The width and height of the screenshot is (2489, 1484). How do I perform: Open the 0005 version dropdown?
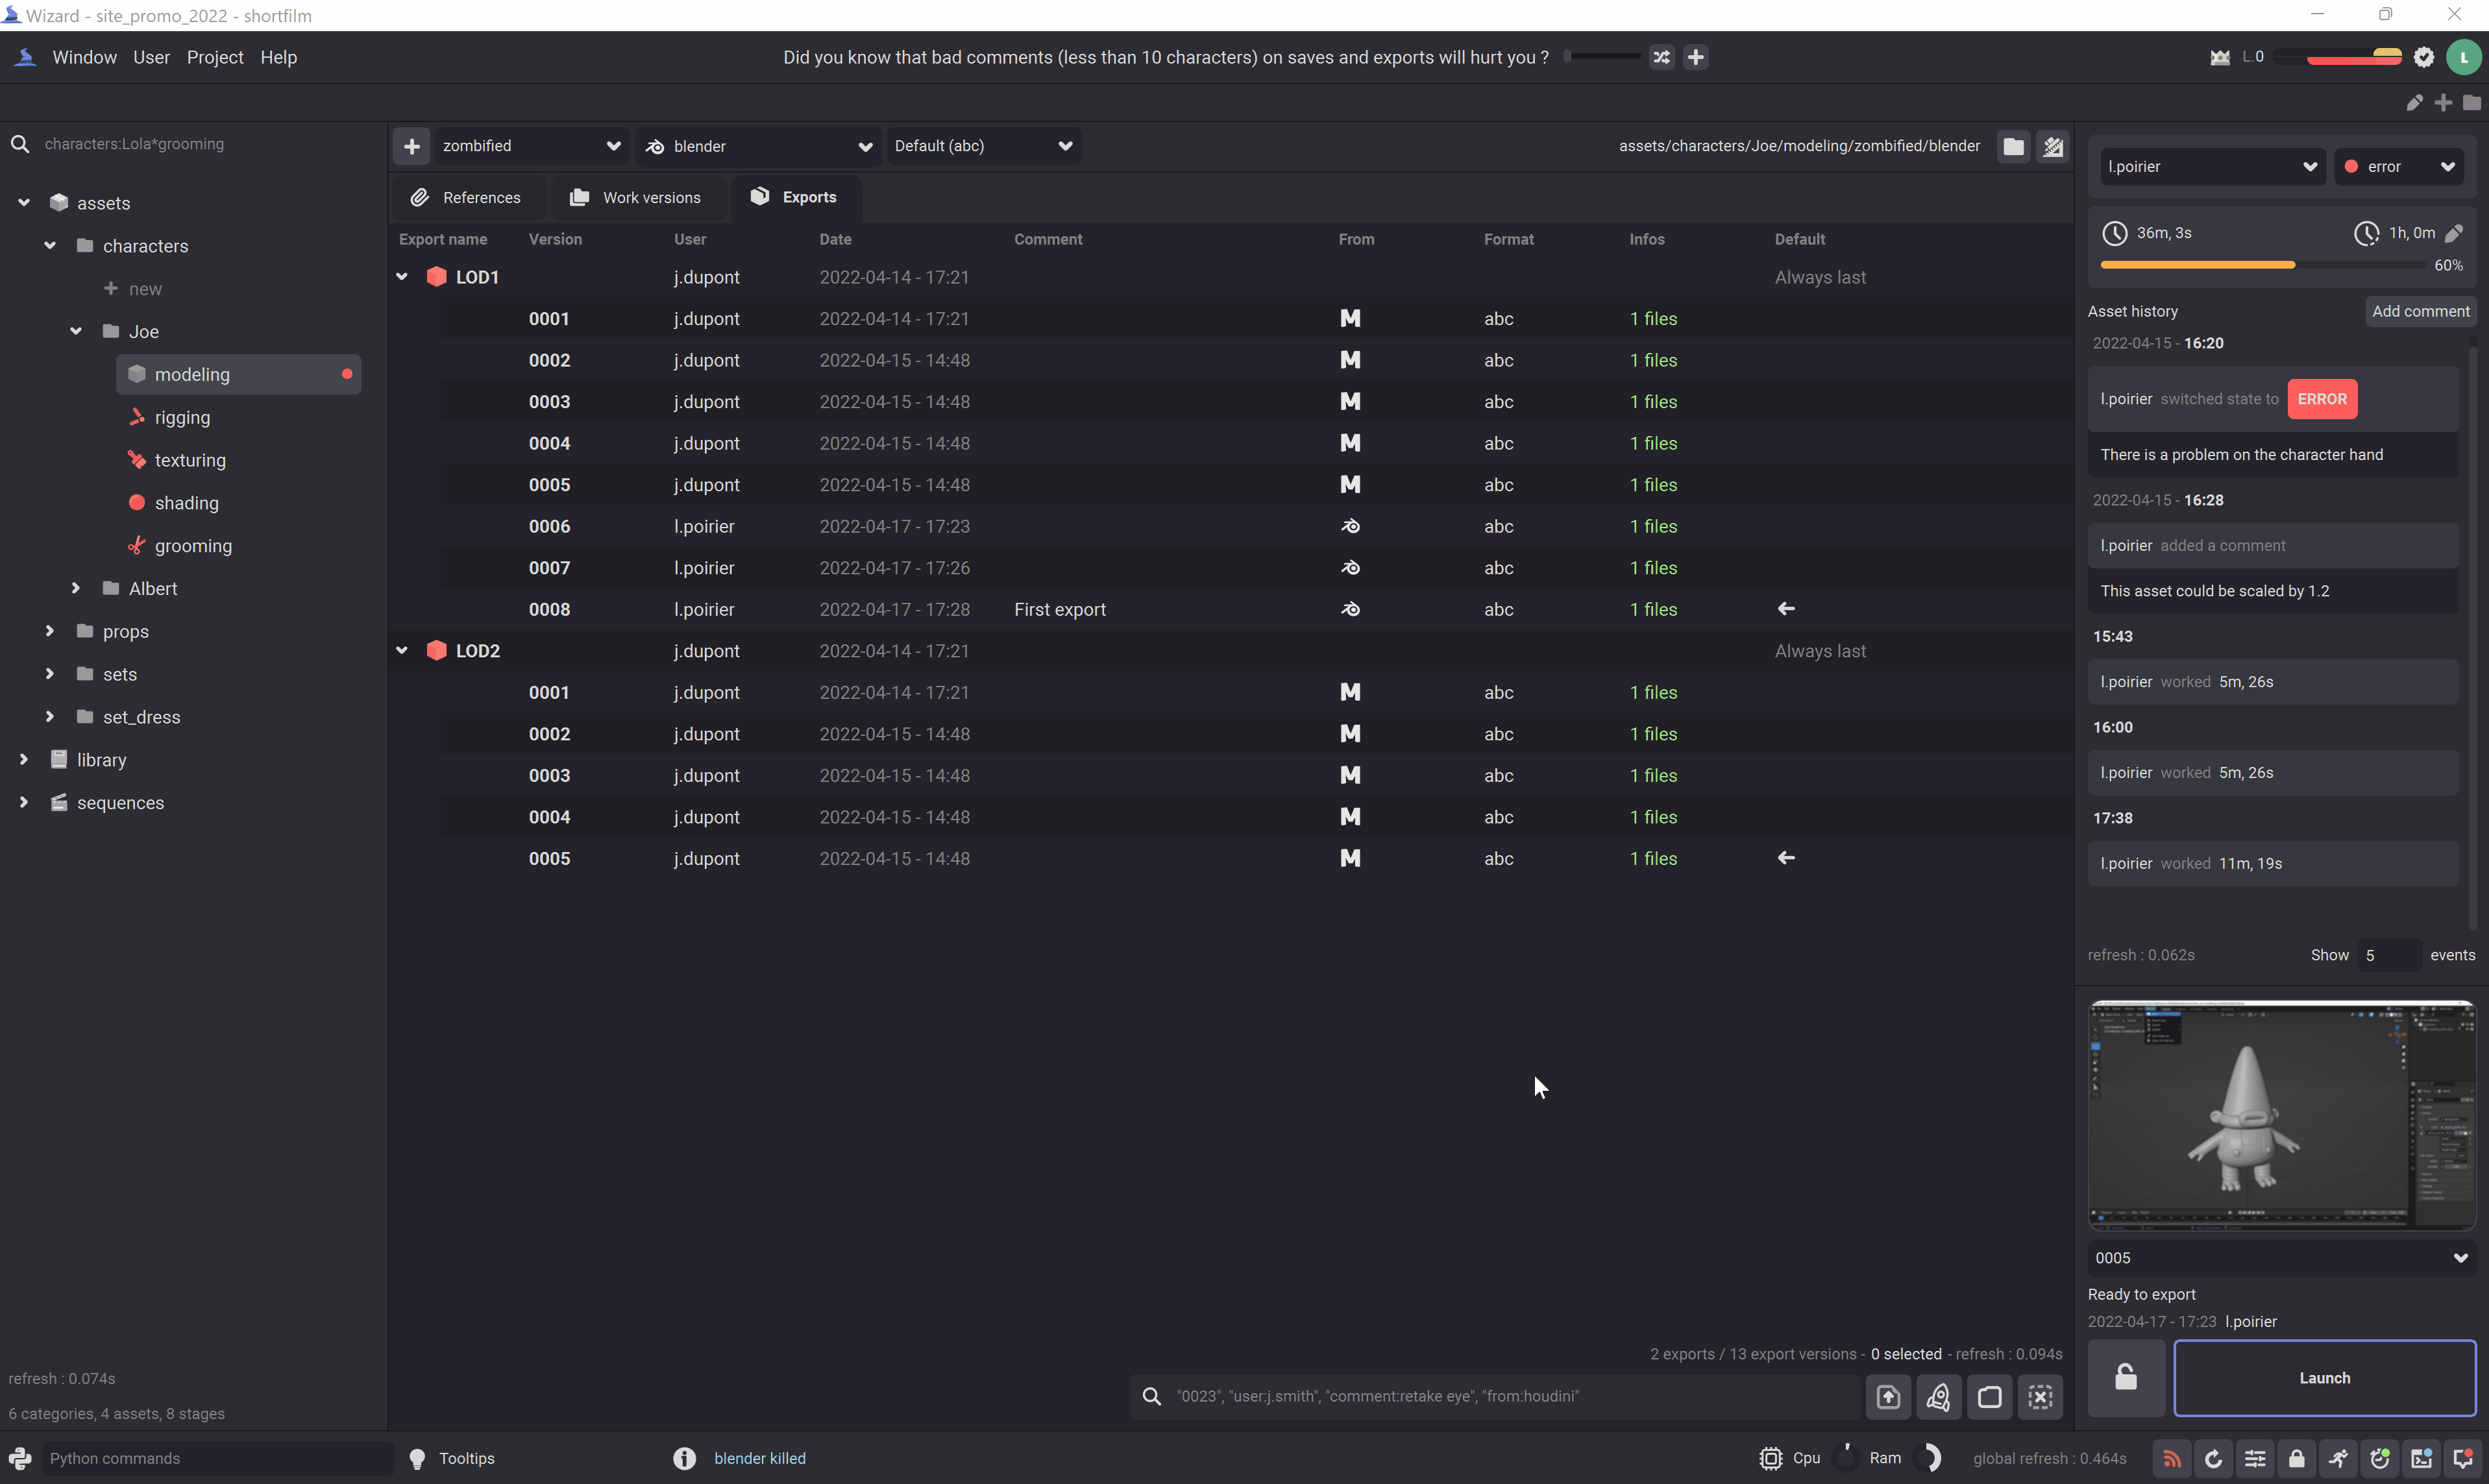[2282, 1258]
